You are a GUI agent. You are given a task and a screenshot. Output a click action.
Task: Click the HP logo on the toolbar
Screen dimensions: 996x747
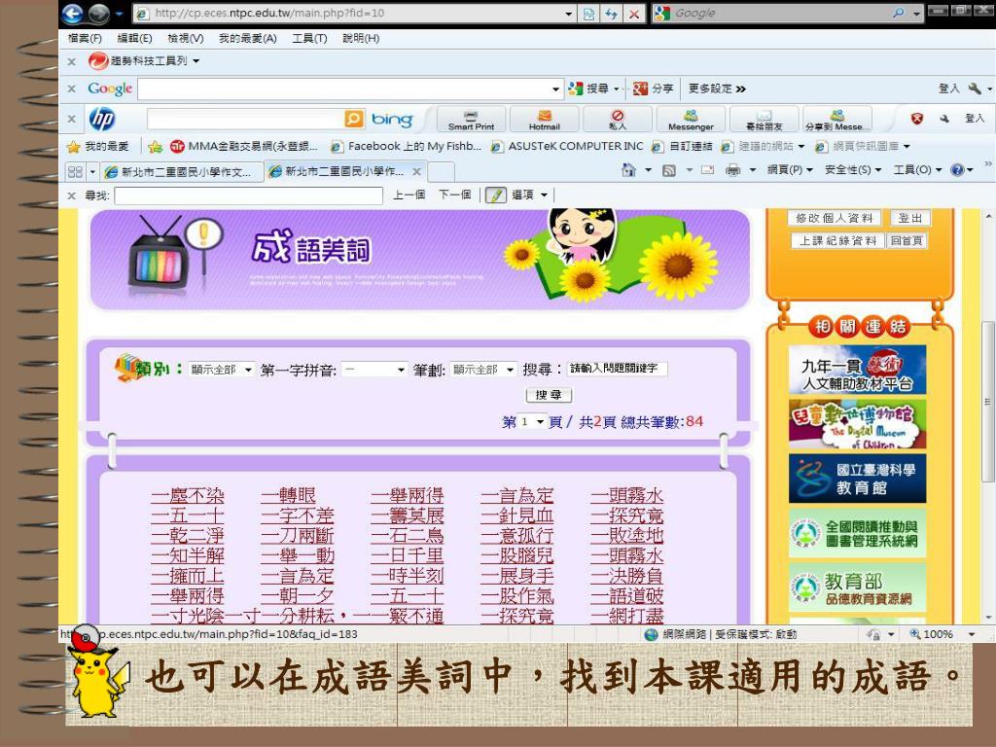point(101,119)
